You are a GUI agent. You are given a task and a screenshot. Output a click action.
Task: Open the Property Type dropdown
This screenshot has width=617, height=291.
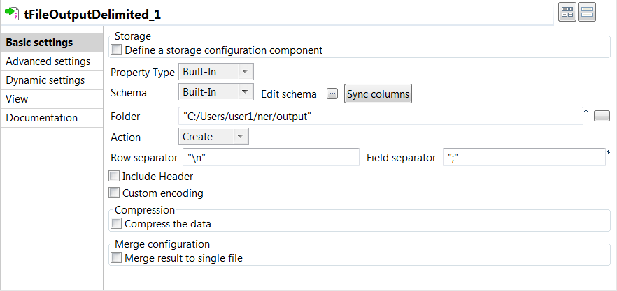pos(215,71)
